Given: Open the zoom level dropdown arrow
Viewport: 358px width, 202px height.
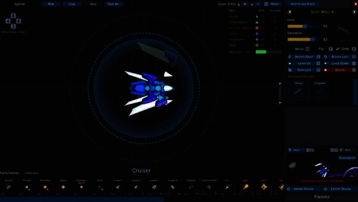Looking at the screenshot, I should 245,4.
